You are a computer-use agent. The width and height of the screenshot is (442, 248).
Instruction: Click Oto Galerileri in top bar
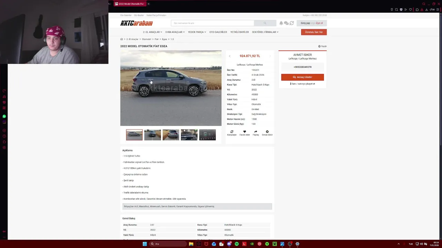pyautogui.click(x=126, y=15)
